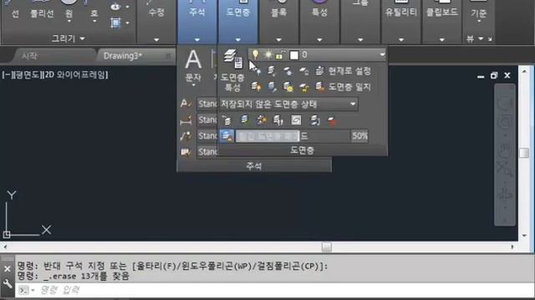Viewport: 535px width, 300px height.
Task: Expand the Block (블록) panel arrow
Action: point(278,40)
